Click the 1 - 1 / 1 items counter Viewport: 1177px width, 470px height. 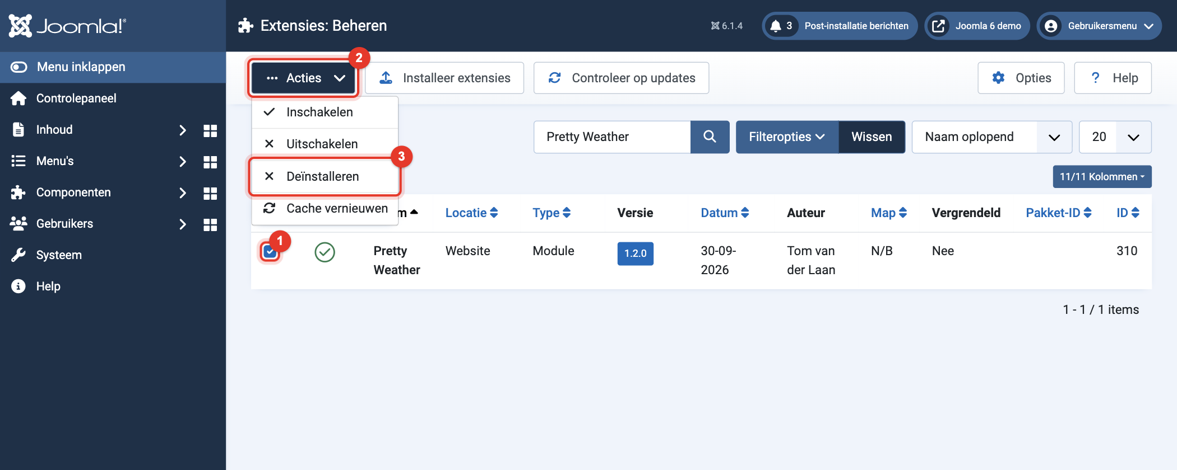coord(1101,310)
